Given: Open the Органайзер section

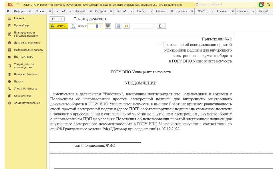Looking at the screenshot, I should point(21,25).
